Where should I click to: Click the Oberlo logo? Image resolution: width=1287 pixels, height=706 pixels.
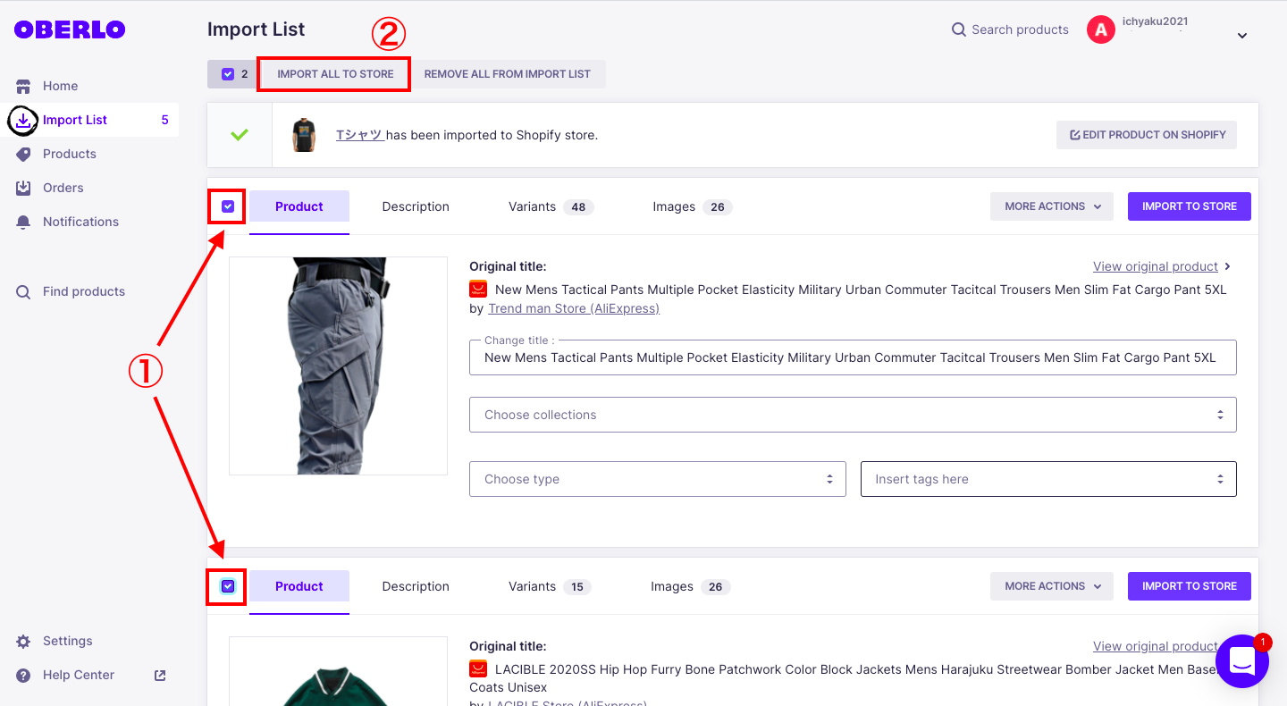[70, 29]
